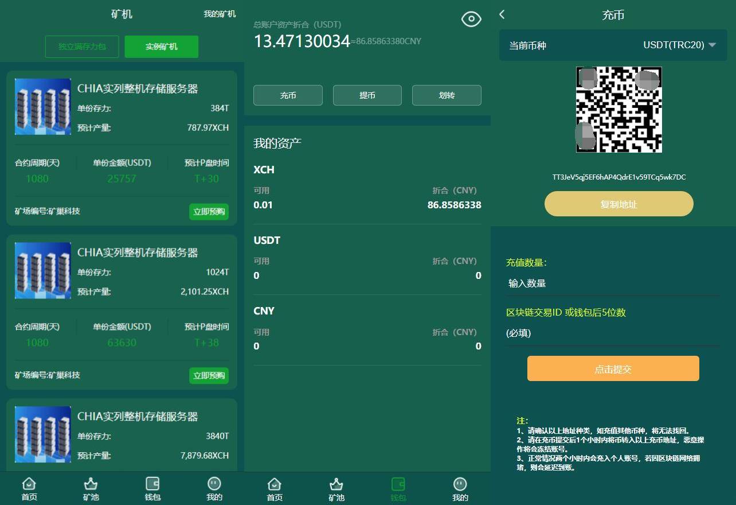Toggle the eye icon to hide total assets
The width and height of the screenshot is (736, 505).
[471, 20]
